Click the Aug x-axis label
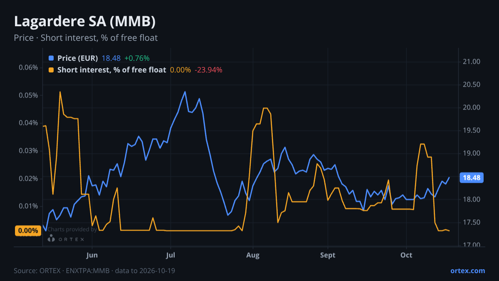 point(252,255)
